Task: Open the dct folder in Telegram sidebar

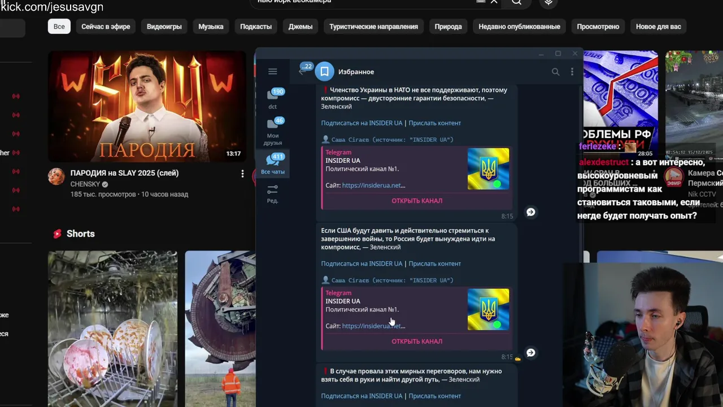Action: coord(273,98)
